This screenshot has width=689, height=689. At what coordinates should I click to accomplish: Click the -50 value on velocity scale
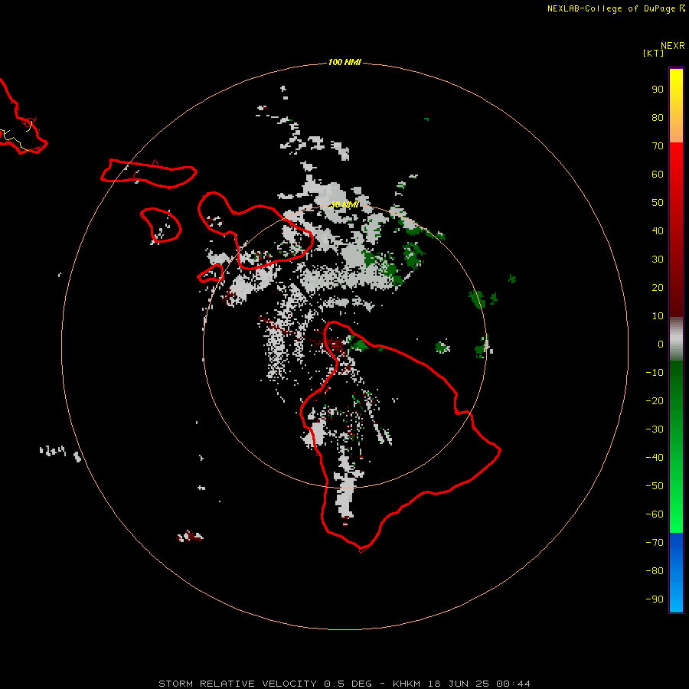[655, 486]
